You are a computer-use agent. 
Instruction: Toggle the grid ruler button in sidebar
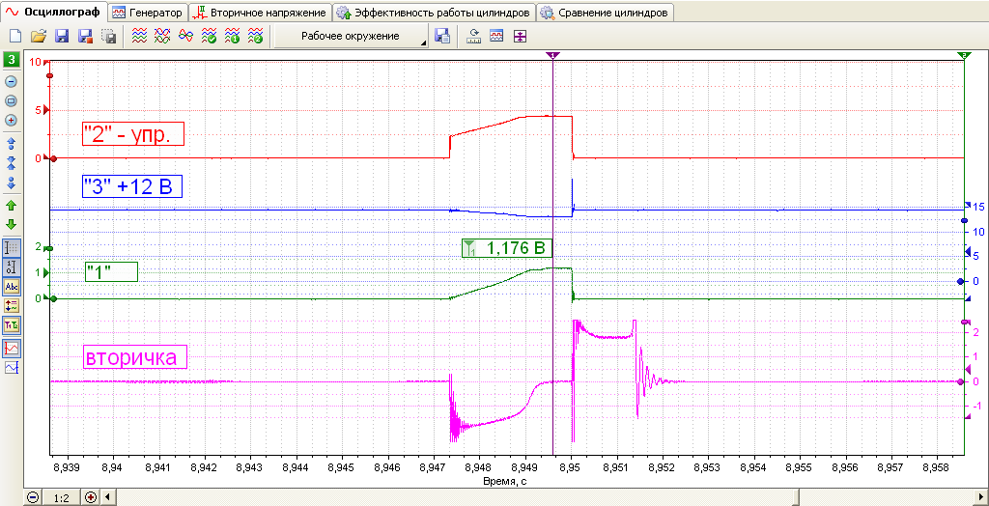click(12, 247)
